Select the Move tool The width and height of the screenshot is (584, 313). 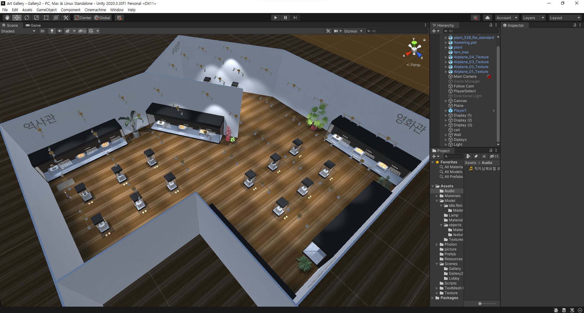pyautogui.click(x=17, y=18)
